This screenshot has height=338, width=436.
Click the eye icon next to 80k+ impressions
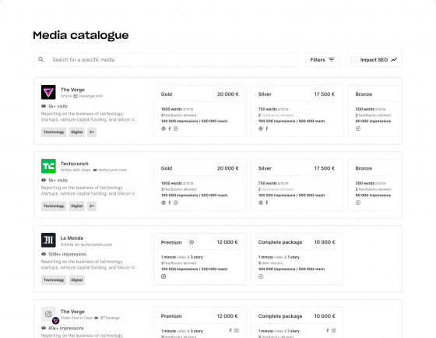44,328
